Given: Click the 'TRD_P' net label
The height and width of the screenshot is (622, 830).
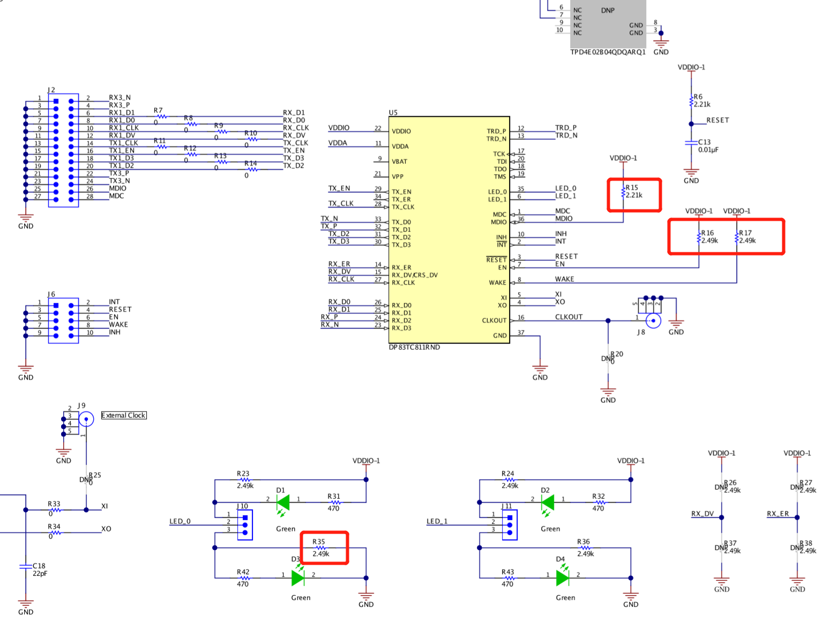Looking at the screenshot, I should pos(566,128).
